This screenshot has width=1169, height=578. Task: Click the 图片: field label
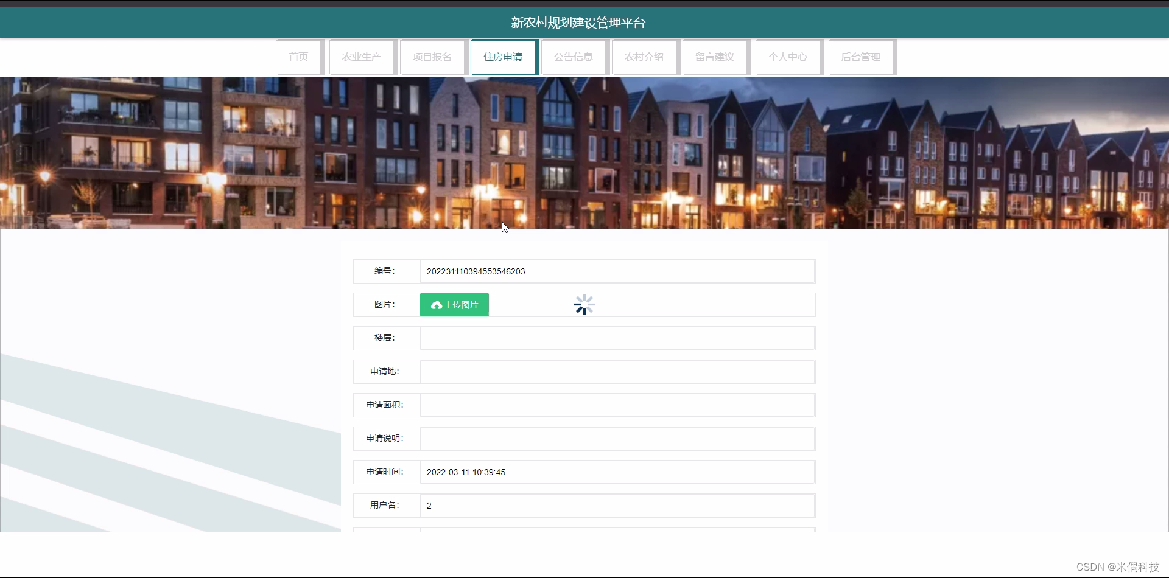[385, 305]
